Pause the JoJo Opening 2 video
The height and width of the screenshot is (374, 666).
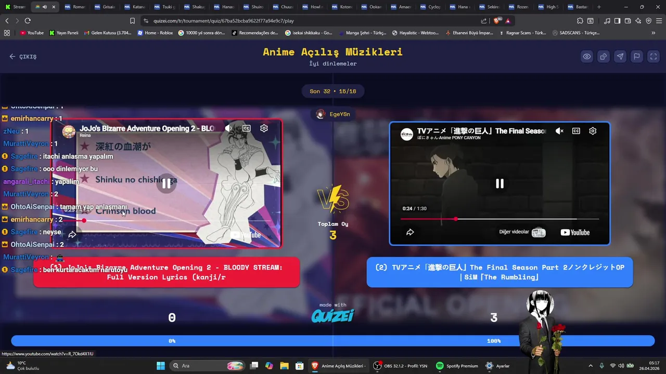coord(166,183)
